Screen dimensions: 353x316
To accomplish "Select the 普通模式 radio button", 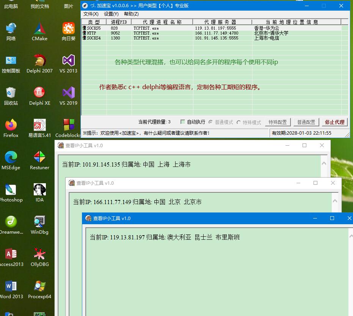I will [x=210, y=122].
